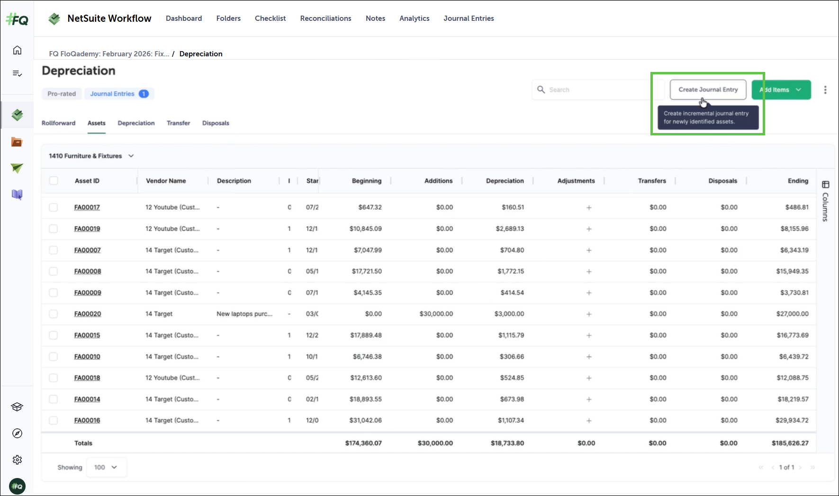Screen dimensions: 839x496
Task: Add adjustment for asset FA00018
Action: click(x=589, y=378)
